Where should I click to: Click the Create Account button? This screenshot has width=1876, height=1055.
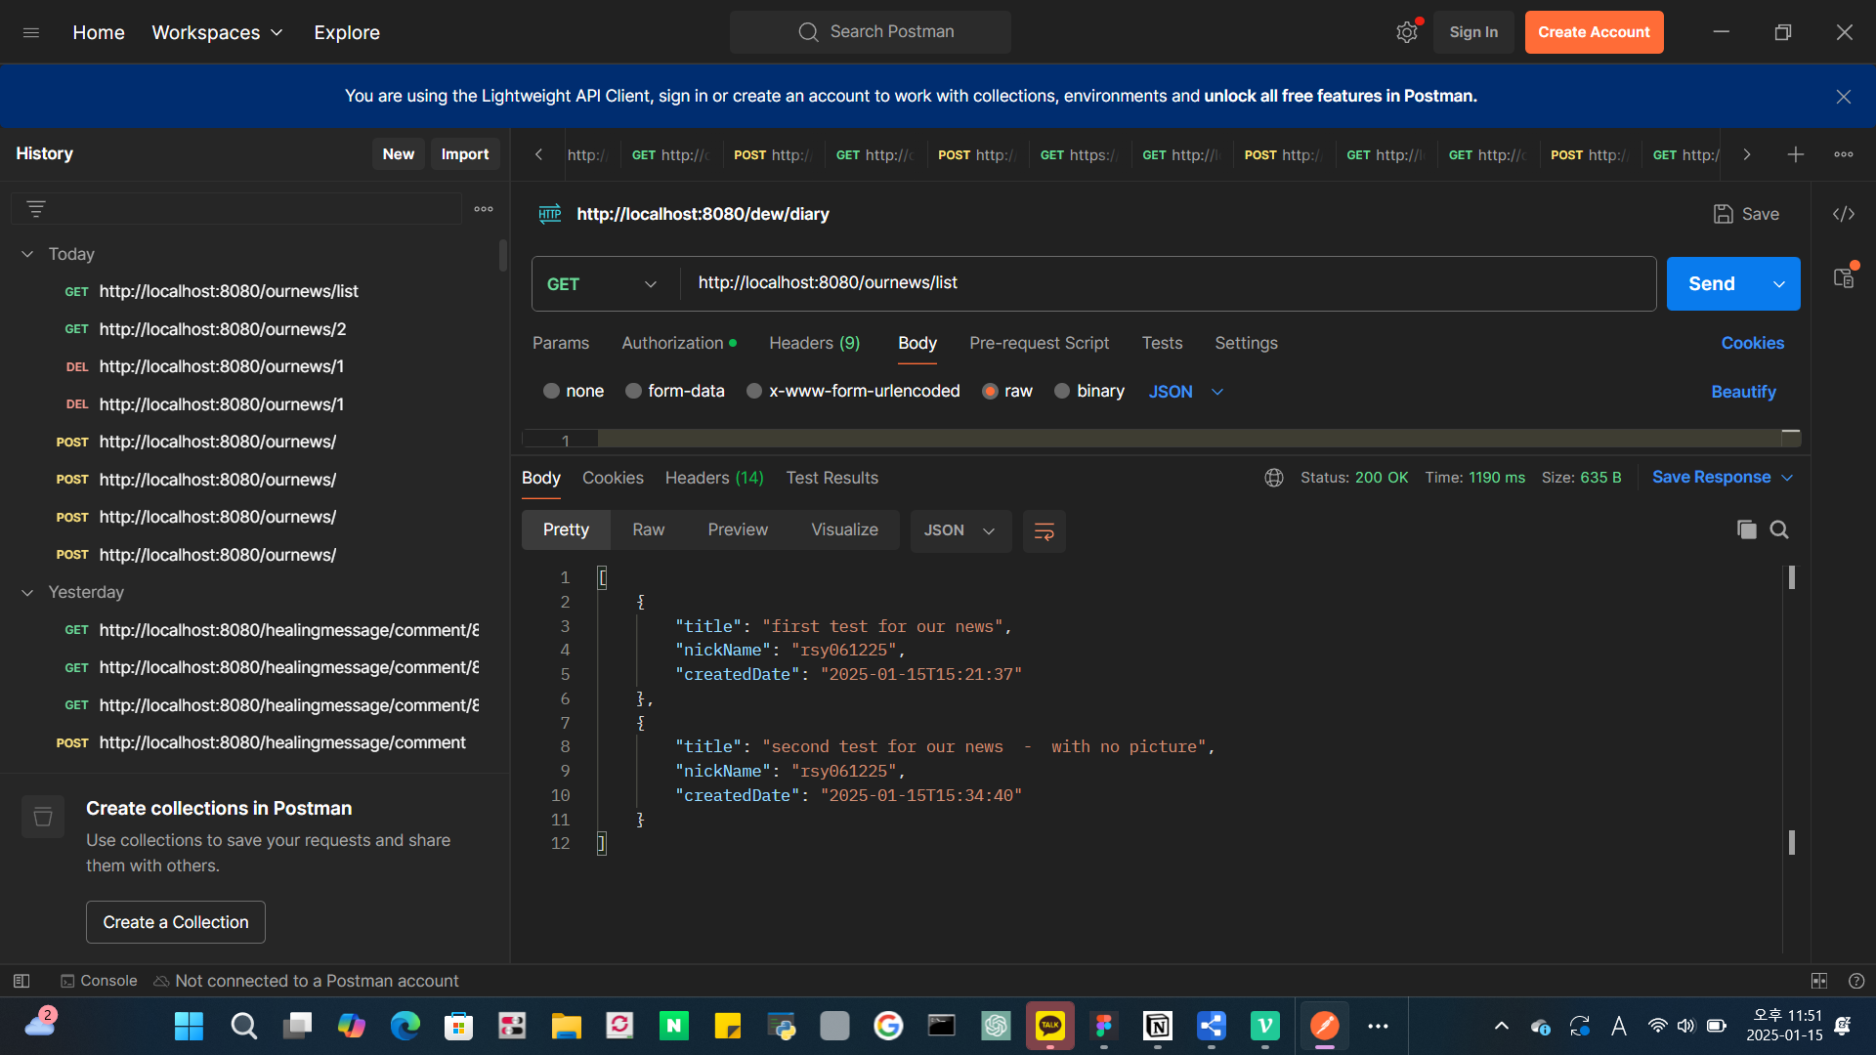click(1595, 32)
